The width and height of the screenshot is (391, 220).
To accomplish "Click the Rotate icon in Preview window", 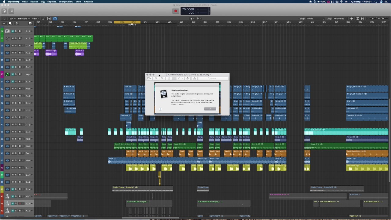I will [x=188, y=79].
